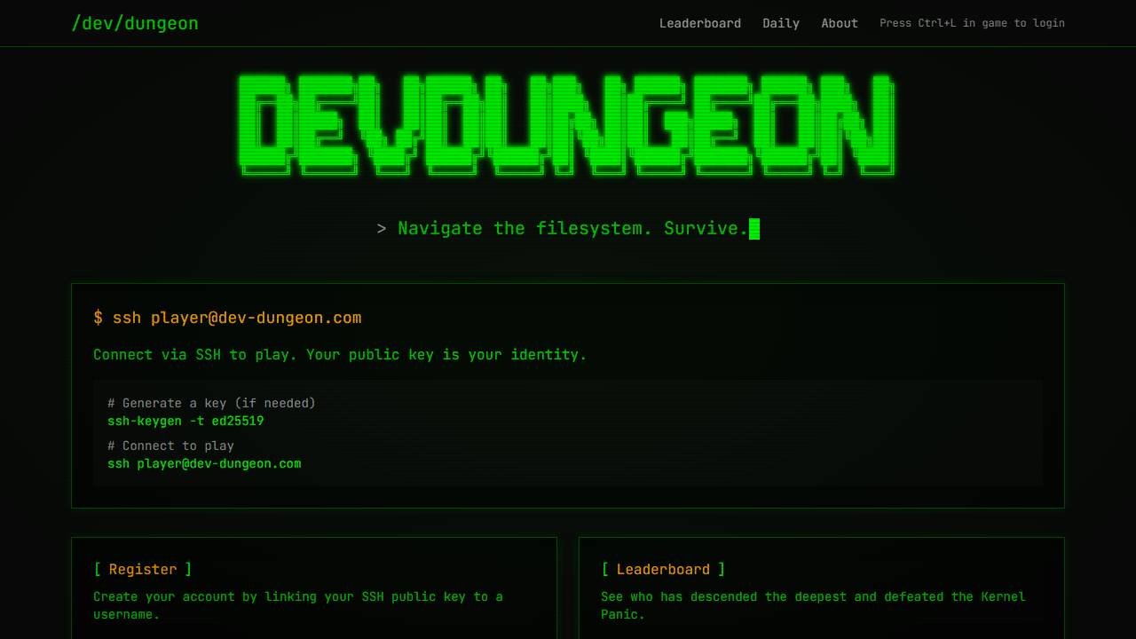Click the '# Connect to play' comment
The image size is (1136, 639).
pos(170,446)
